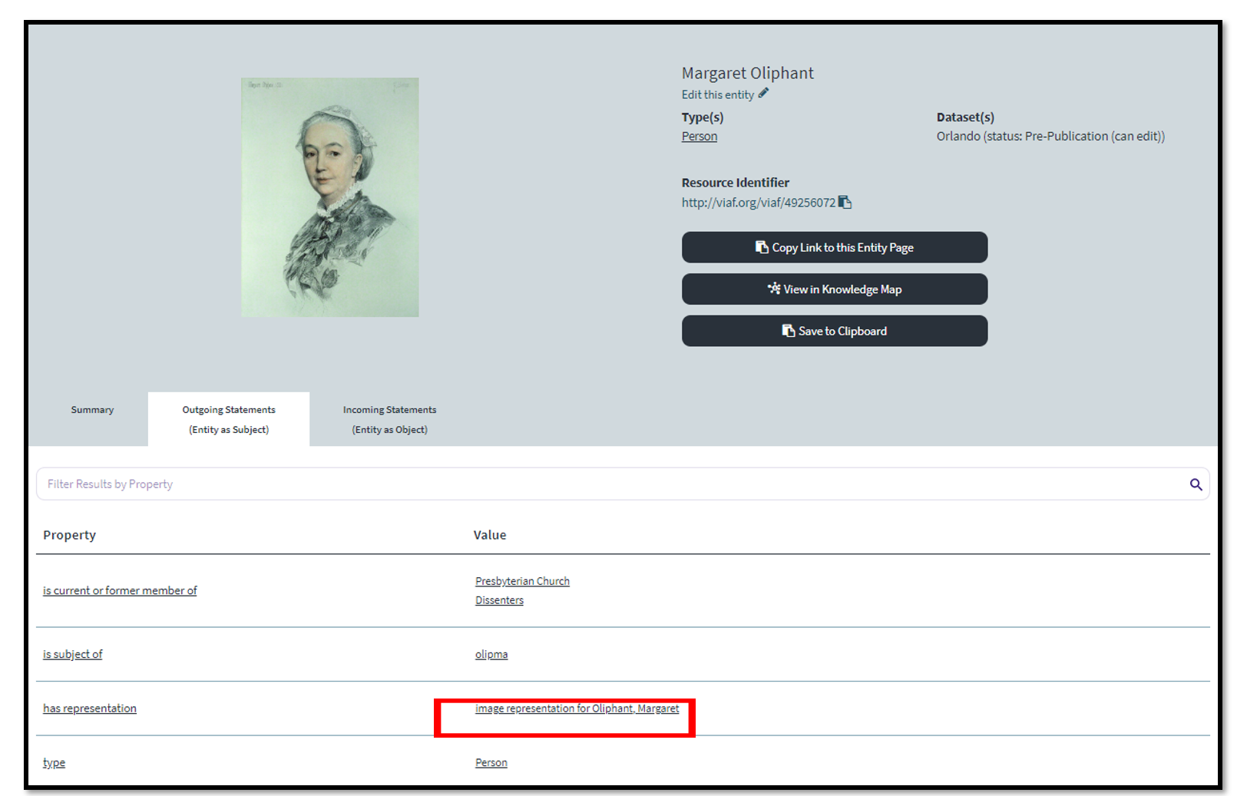Image resolution: width=1247 pixels, height=796 pixels.
Task: Click the magnifier search icon in the filter bar
Action: click(x=1196, y=484)
